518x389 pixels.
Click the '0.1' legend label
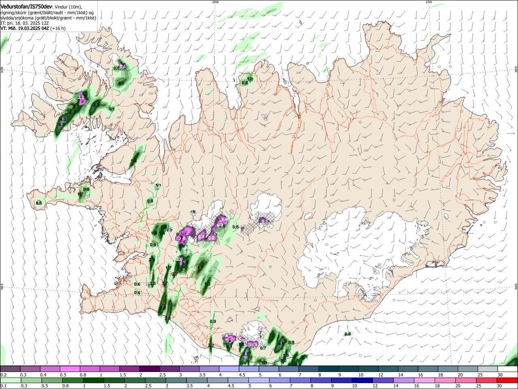click(3, 386)
